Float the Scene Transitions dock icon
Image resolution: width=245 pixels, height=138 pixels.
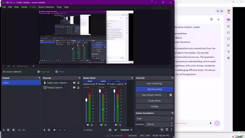point(172,113)
